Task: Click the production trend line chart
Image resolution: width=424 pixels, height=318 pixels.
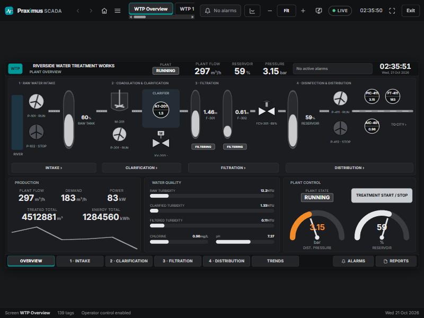Action: coord(74,237)
